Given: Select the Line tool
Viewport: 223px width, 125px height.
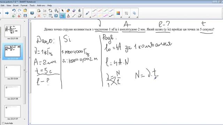Looking at the screenshot, I should [x=74, y=16].
